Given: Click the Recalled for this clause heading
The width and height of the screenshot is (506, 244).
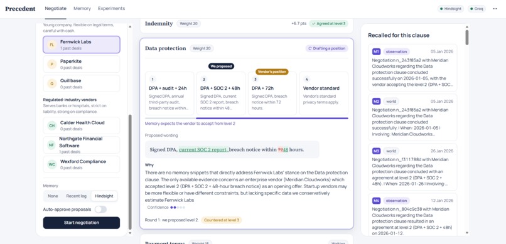Looking at the screenshot, I should tap(399, 36).
